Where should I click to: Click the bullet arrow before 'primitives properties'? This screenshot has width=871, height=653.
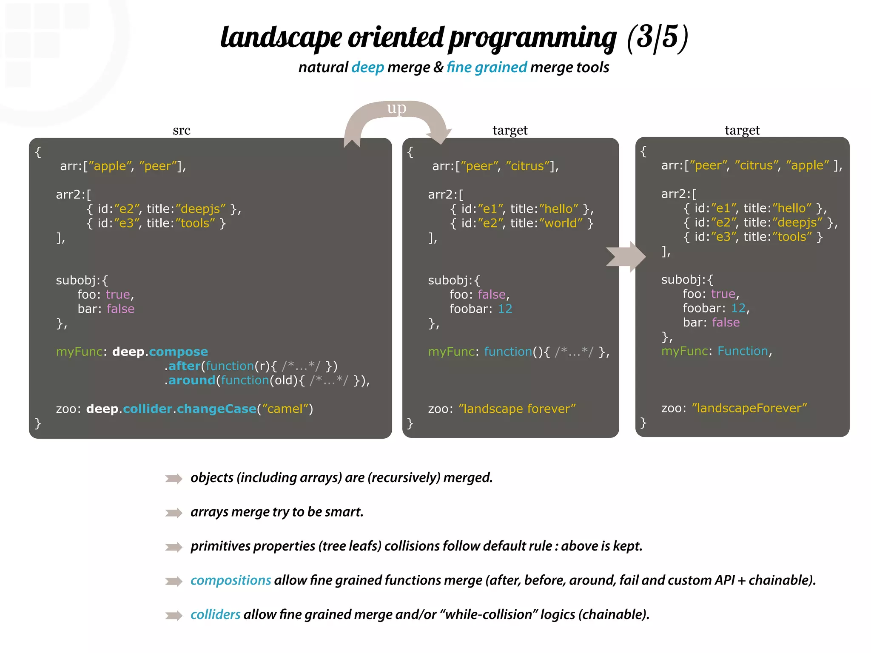[x=174, y=547]
